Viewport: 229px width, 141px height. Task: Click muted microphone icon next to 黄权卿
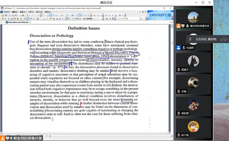point(179,113)
